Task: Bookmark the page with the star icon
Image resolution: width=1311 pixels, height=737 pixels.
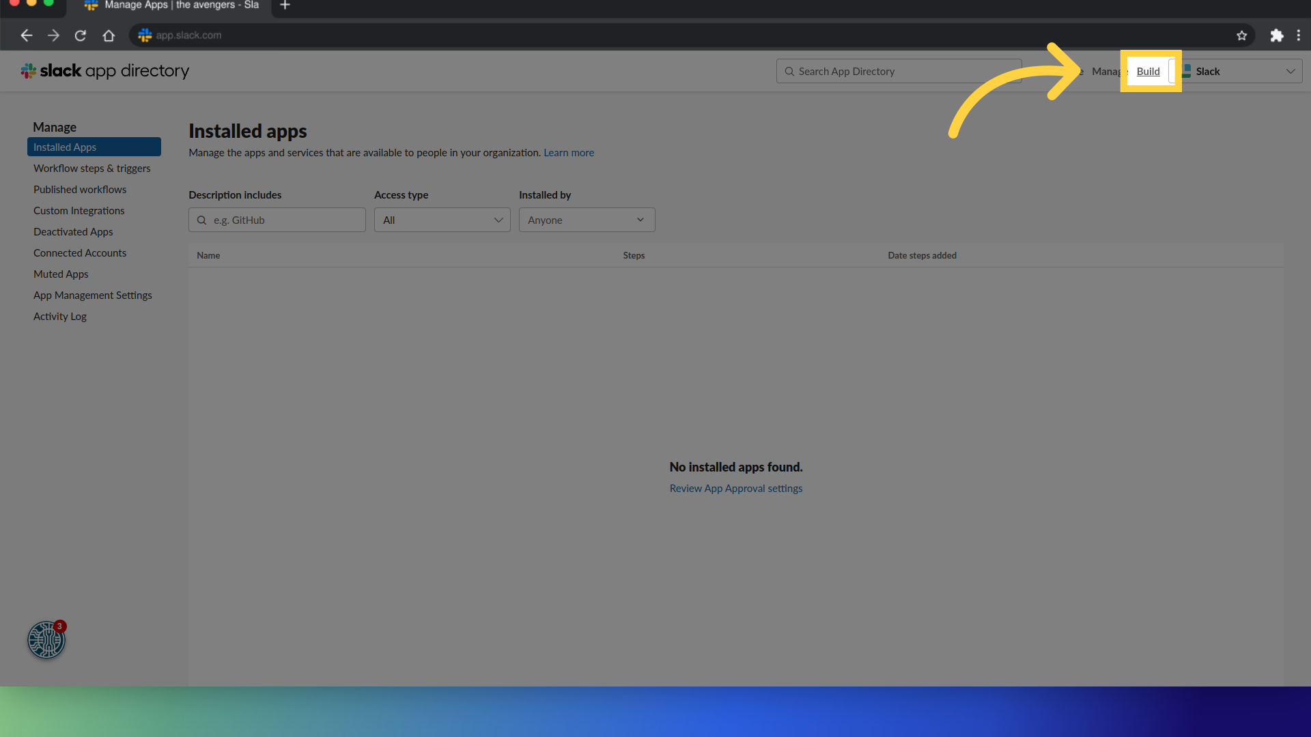Action: click(x=1241, y=35)
